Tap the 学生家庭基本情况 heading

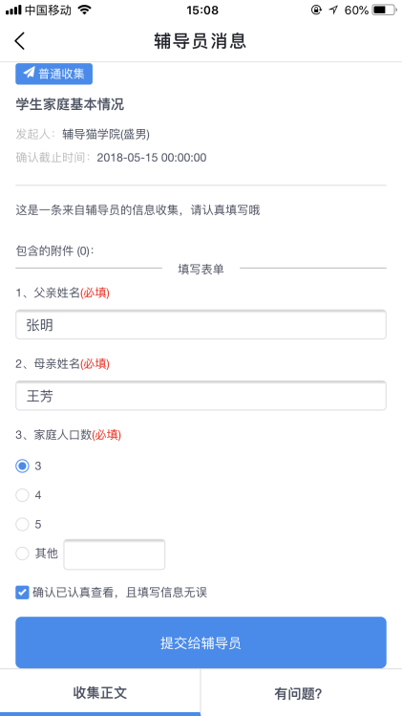[x=70, y=104]
